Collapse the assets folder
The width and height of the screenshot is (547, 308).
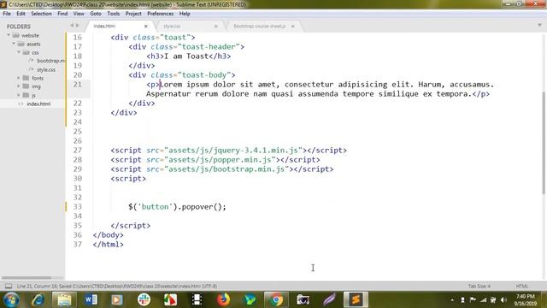pos(14,44)
